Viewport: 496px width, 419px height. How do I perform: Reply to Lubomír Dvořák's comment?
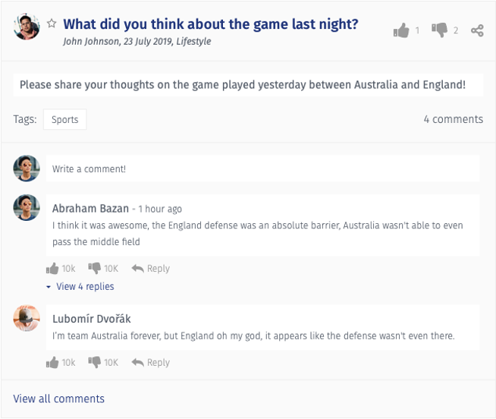pos(151,362)
